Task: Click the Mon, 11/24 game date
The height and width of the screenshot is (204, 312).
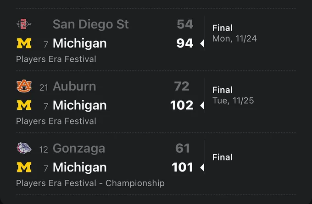Action: click(x=234, y=39)
